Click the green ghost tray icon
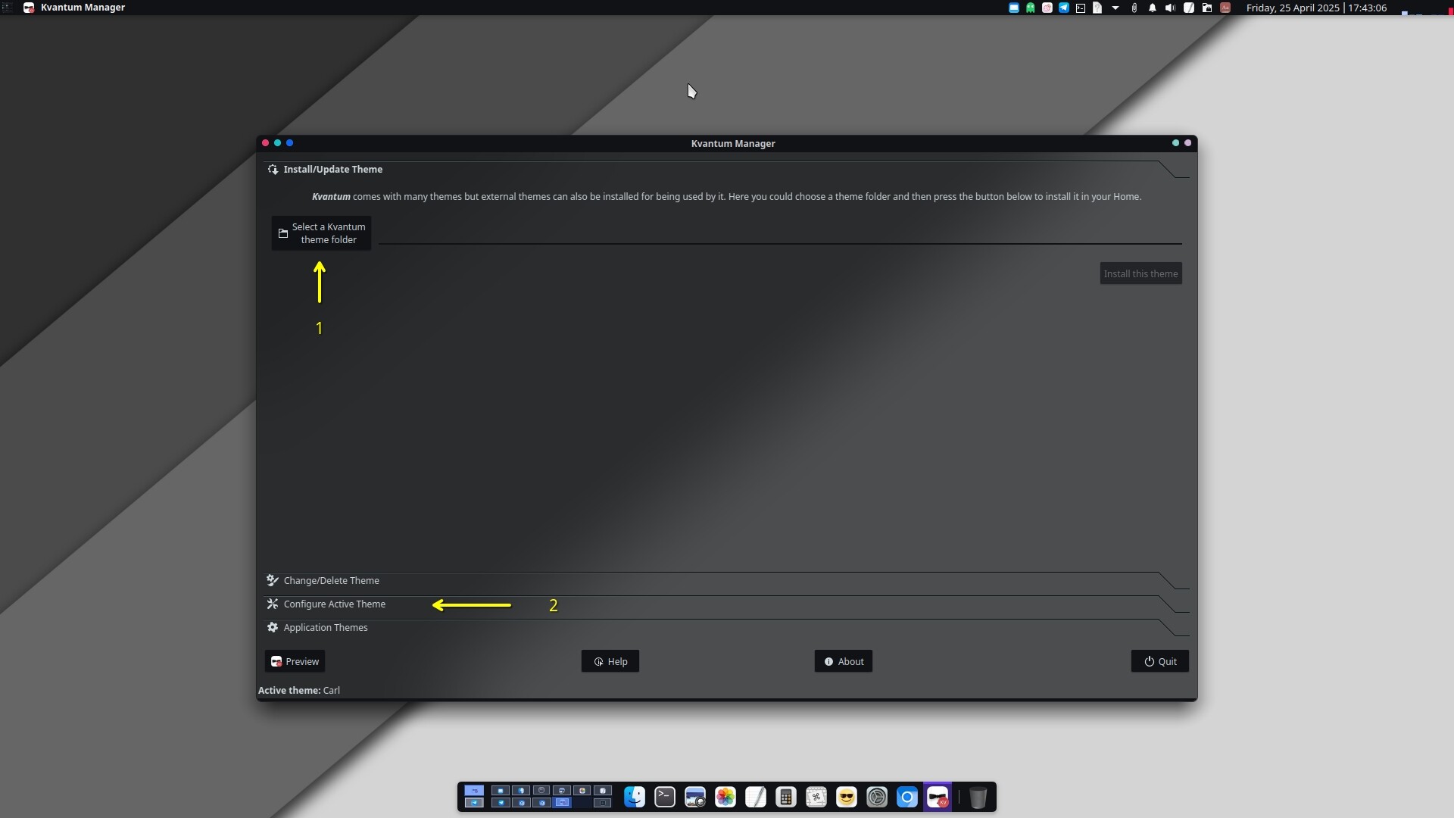Image resolution: width=1454 pixels, height=818 pixels. tap(1031, 8)
